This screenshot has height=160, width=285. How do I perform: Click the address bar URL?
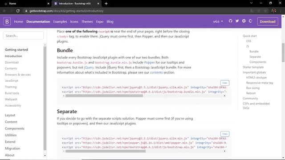click(x=66, y=11)
